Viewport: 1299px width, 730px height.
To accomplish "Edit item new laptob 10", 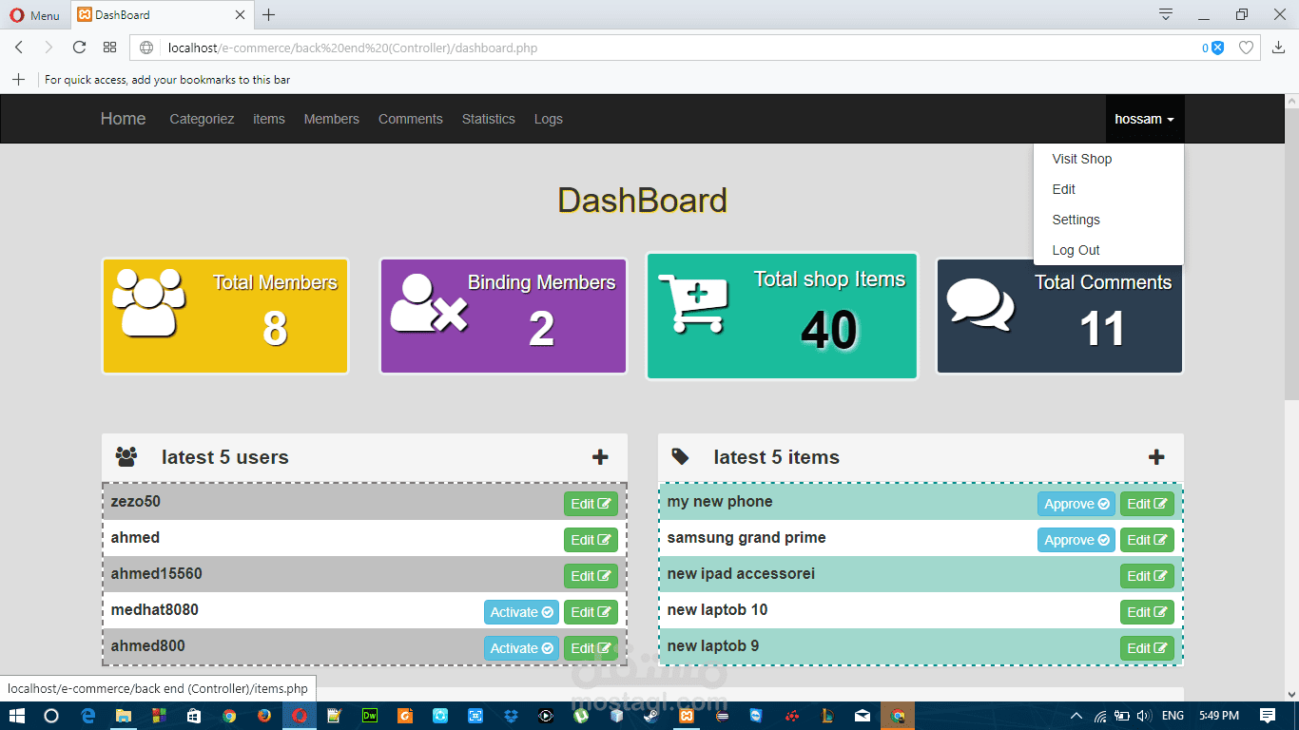I will tap(1147, 612).
